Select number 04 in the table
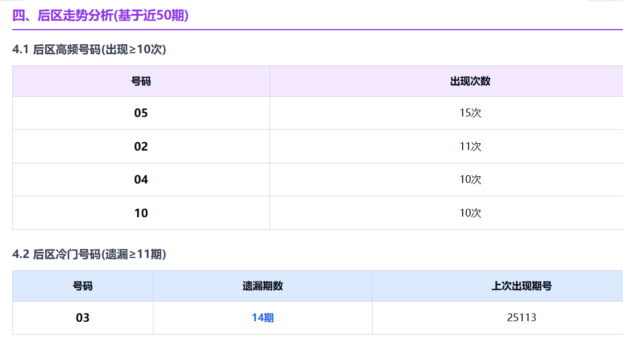The height and width of the screenshot is (338, 623). click(x=141, y=180)
